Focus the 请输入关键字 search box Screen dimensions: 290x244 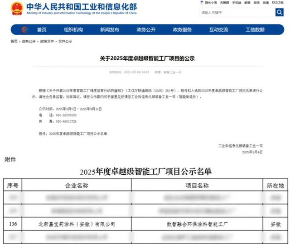point(237,12)
